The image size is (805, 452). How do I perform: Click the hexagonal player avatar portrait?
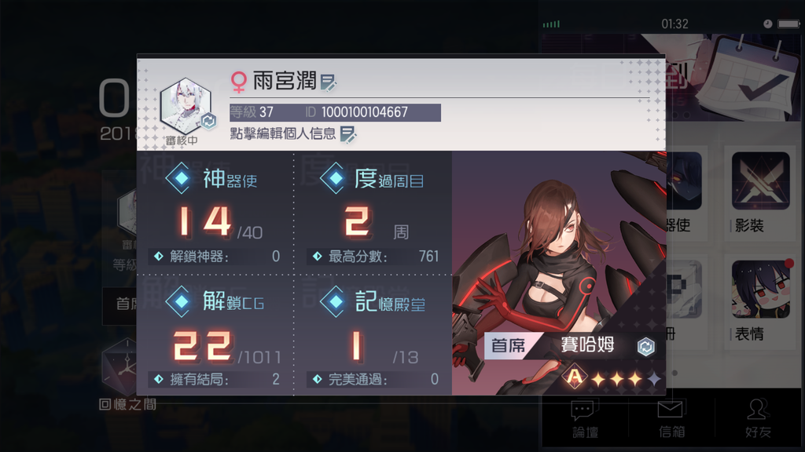[x=186, y=106]
